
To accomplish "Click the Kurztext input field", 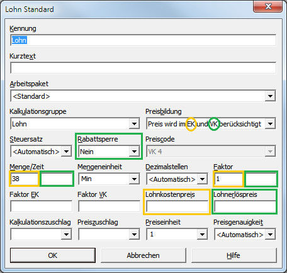I will point(143,68).
